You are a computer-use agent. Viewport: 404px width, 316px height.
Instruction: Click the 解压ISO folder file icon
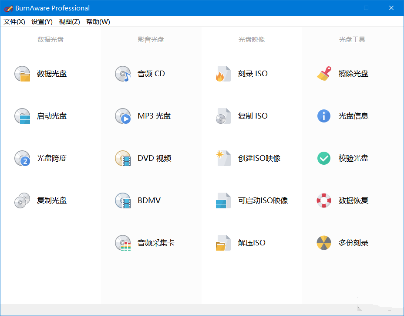pyautogui.click(x=223, y=243)
